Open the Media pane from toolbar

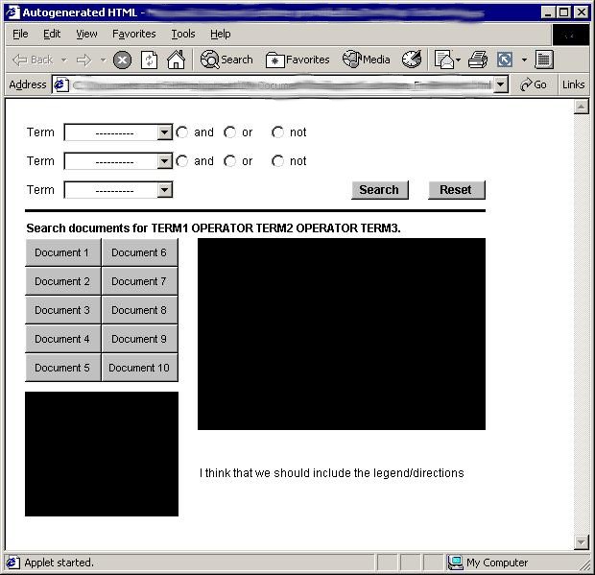tap(367, 60)
